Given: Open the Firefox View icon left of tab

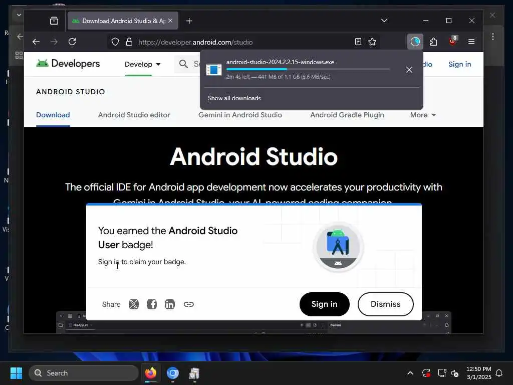Looking at the screenshot, I should (54, 21).
